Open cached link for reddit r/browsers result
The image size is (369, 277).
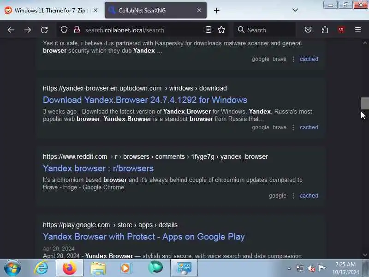tap(309, 195)
